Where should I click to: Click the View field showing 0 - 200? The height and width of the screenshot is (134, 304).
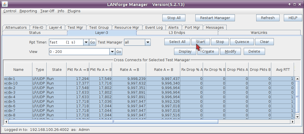[79, 52]
